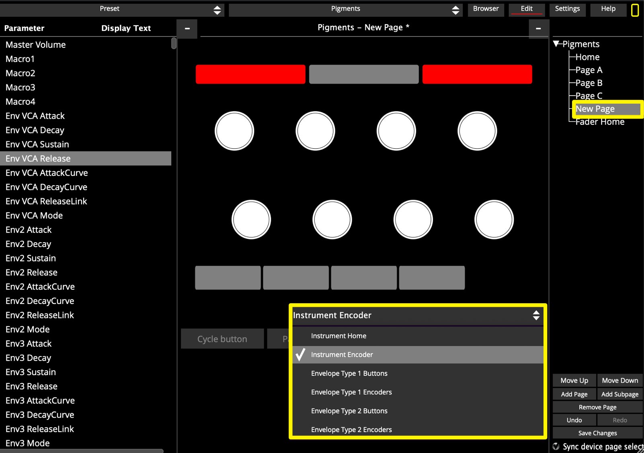Choose Envelope Type 2 Buttons template
Viewport: 644px width, 453px height.
click(417, 411)
